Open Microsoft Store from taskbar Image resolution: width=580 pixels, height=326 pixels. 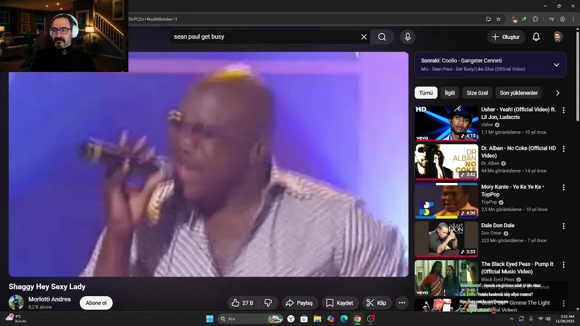[x=304, y=319]
